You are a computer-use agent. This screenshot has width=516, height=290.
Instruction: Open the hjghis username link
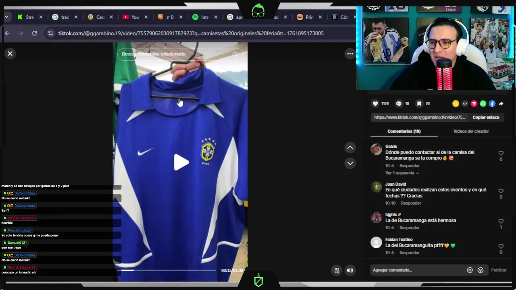coord(393,215)
